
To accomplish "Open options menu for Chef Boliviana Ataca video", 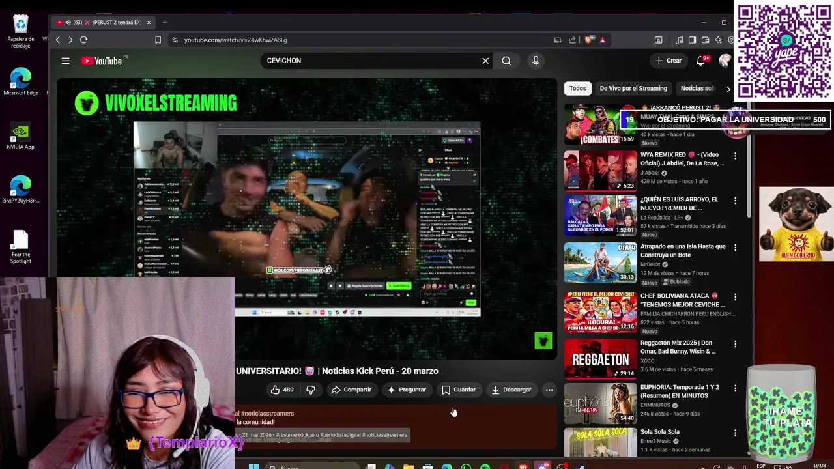I will (x=735, y=296).
